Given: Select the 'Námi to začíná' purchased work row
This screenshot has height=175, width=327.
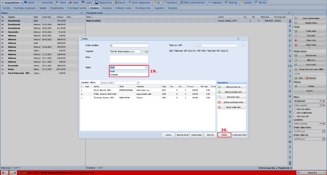Looking at the screenshot, I should tap(187, 21).
